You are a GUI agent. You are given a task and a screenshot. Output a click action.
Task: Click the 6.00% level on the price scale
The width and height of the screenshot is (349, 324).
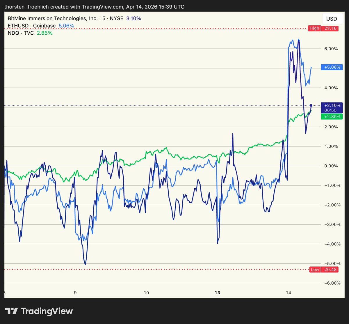(332, 49)
